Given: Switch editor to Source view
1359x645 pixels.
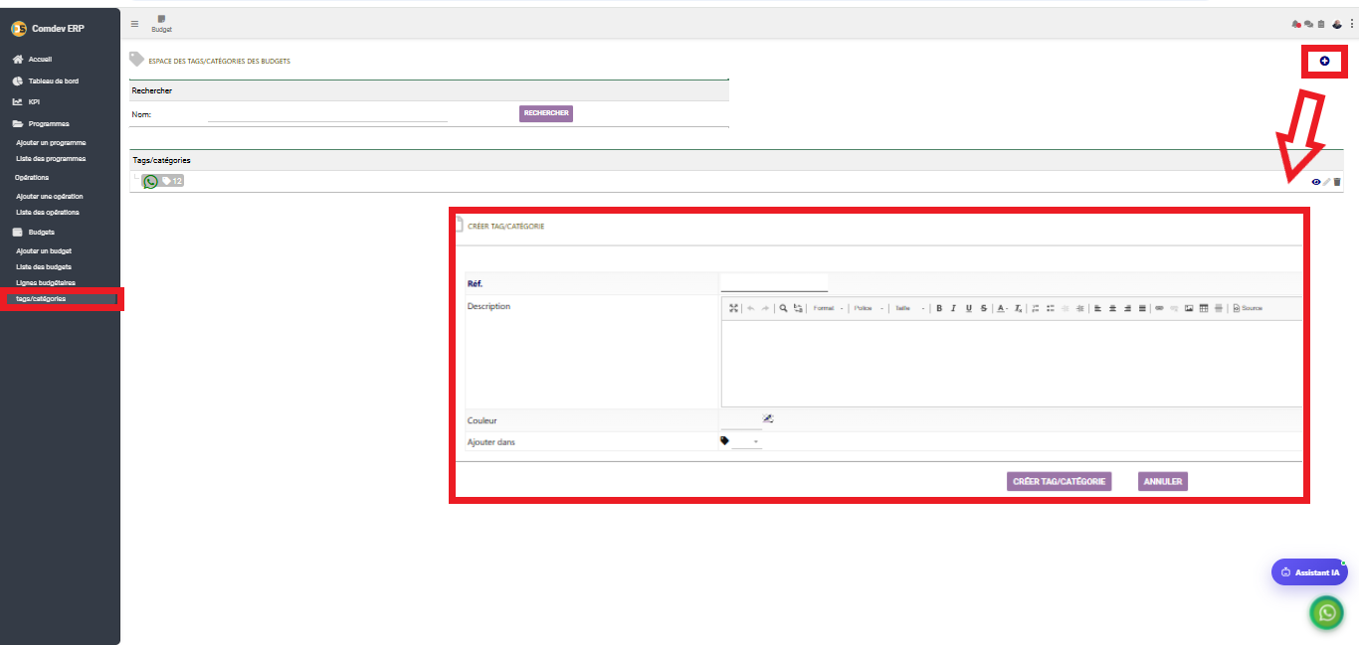Looking at the screenshot, I should coord(1248,308).
